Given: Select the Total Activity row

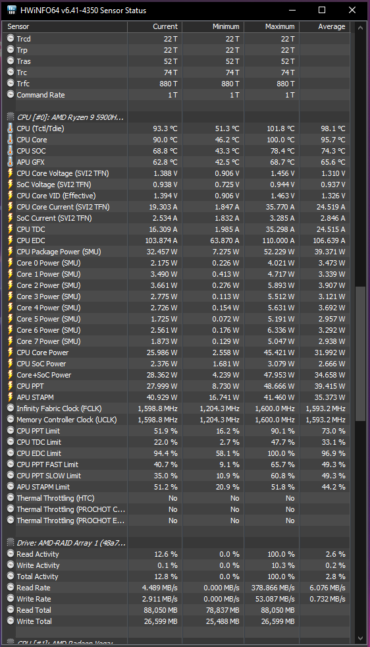Looking at the screenshot, I should pos(176,576).
